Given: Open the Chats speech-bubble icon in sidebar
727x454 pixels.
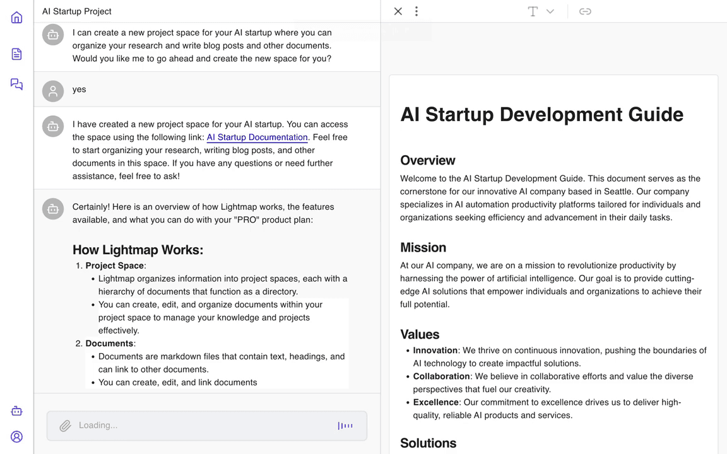Looking at the screenshot, I should coord(17,84).
